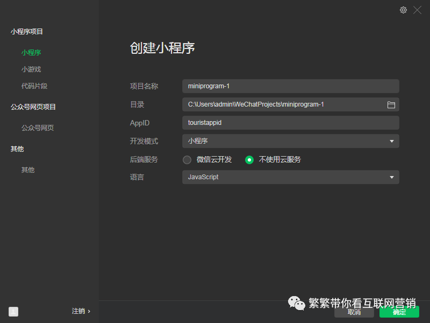Click the 取消 cancel button

click(x=354, y=312)
